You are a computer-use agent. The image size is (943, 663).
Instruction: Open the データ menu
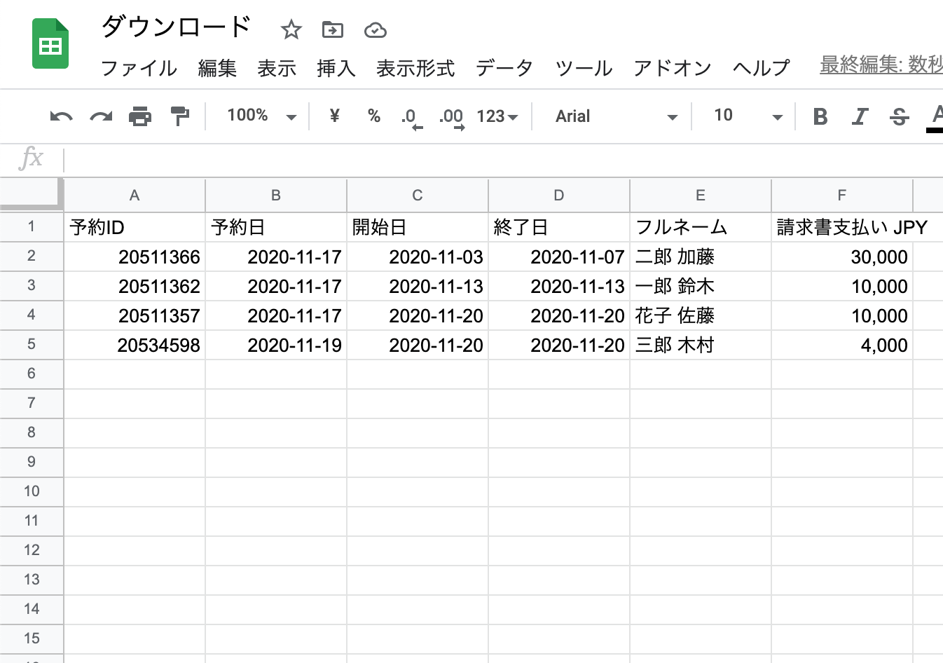[504, 68]
